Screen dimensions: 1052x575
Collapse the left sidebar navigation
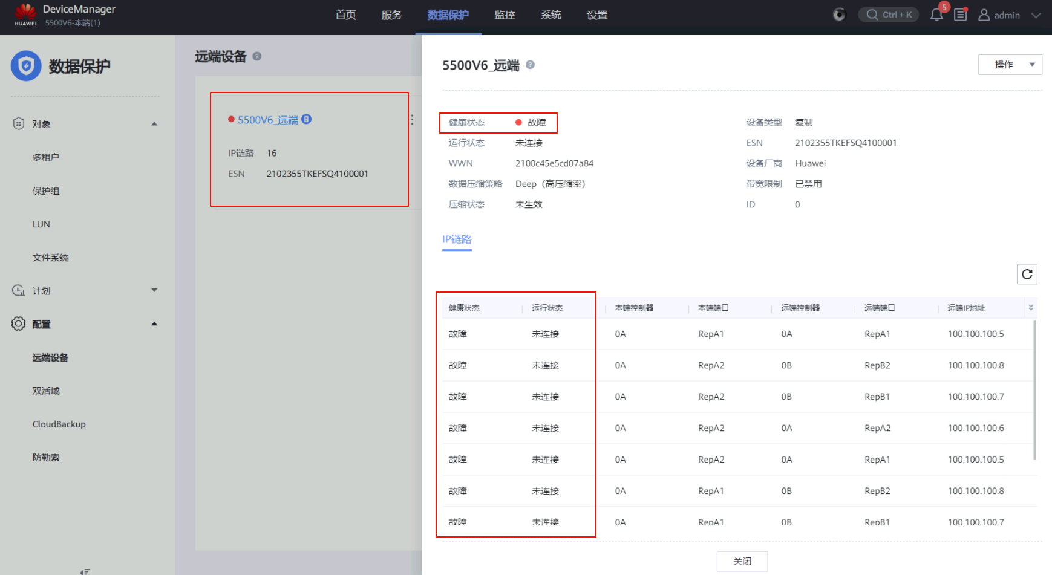[x=85, y=571]
